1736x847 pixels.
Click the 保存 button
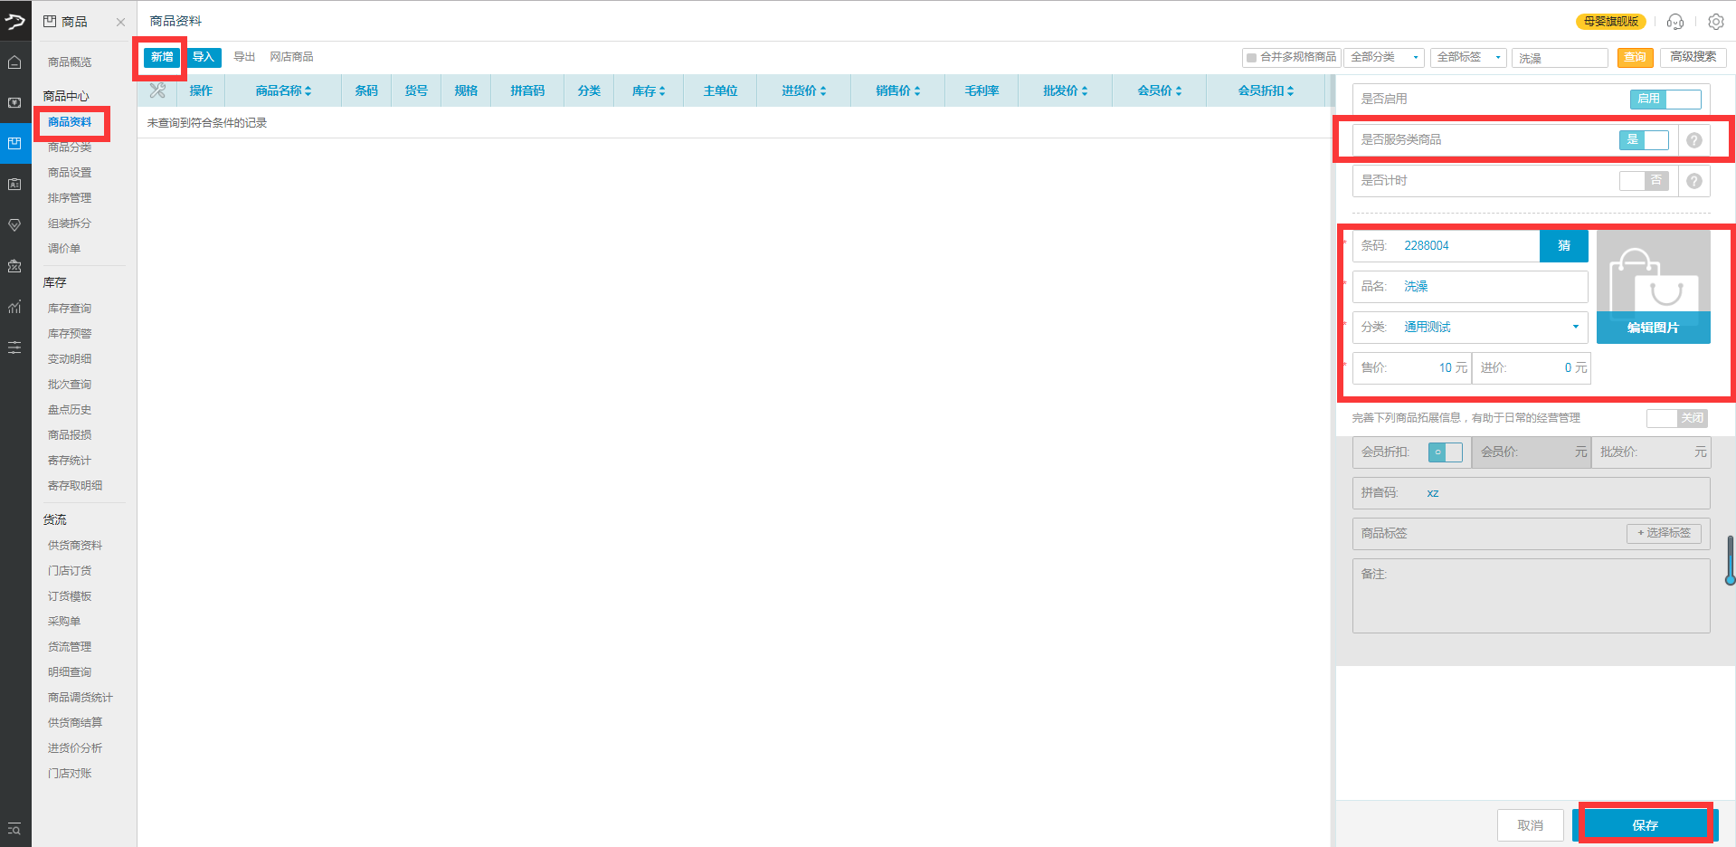(x=1645, y=825)
